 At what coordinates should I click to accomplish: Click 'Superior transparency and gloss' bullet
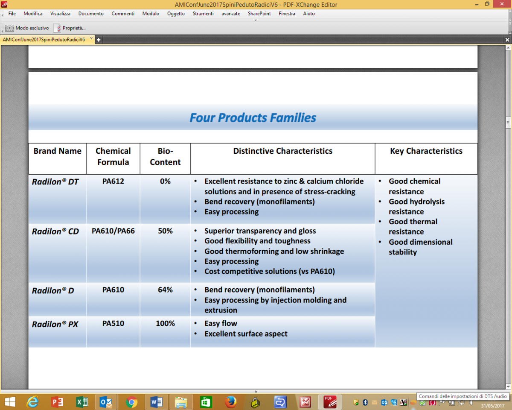pyautogui.click(x=260, y=231)
